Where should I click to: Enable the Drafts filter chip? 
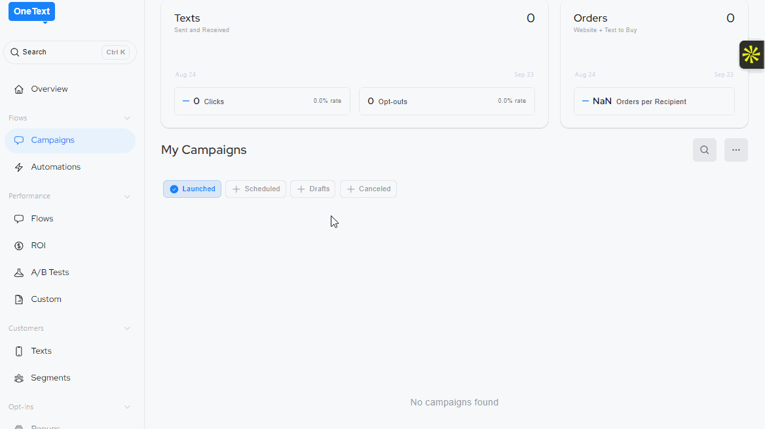pos(312,189)
